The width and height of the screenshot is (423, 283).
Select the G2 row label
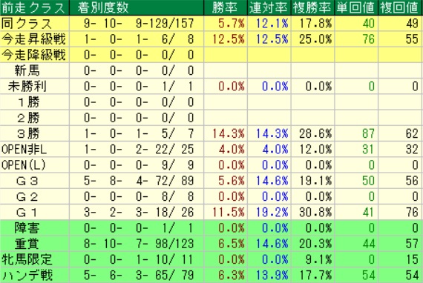tap(34, 196)
